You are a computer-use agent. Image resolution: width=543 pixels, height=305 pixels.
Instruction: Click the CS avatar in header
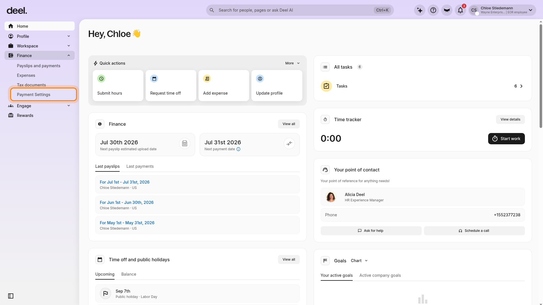474,10
